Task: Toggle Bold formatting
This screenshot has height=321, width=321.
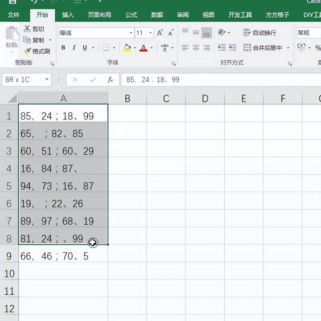Action: click(63, 48)
